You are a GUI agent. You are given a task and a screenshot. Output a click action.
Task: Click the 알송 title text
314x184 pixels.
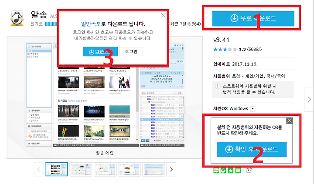click(39, 15)
